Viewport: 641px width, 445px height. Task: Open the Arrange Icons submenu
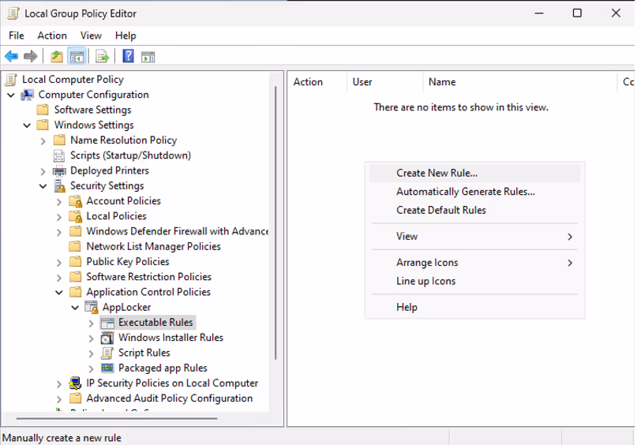(x=474, y=262)
